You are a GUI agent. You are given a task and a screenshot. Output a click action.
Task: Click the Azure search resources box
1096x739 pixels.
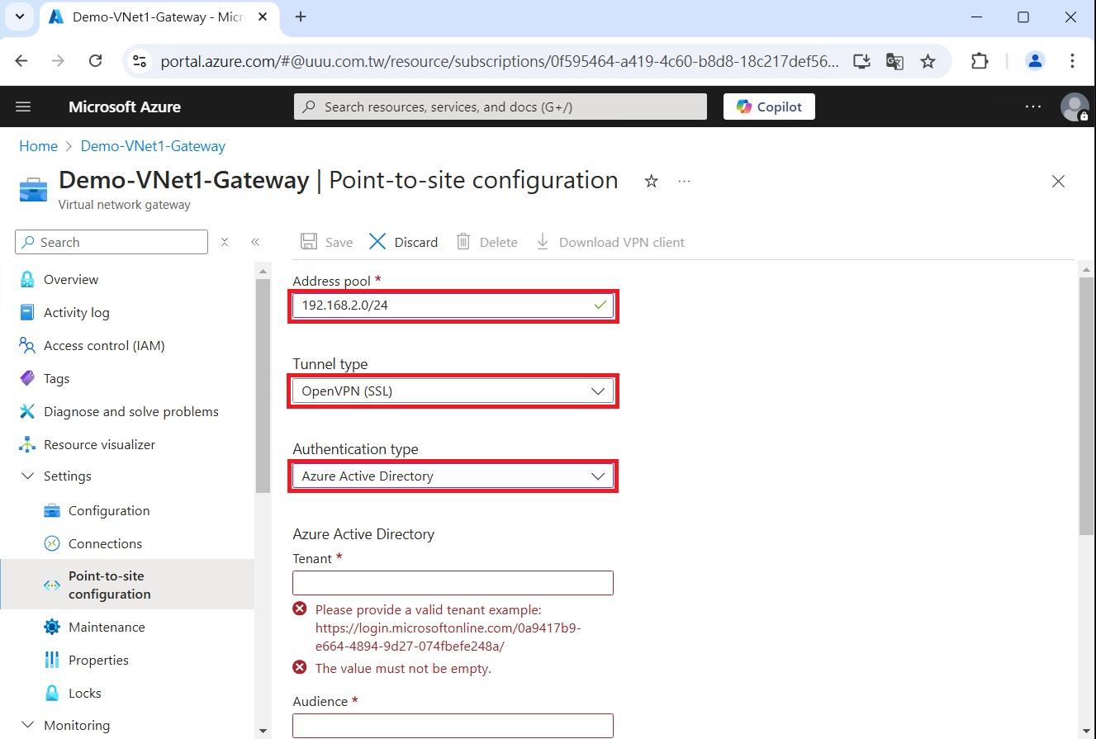501,107
